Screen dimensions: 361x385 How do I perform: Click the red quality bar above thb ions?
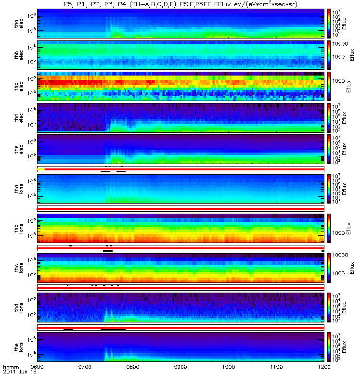coord(180,209)
